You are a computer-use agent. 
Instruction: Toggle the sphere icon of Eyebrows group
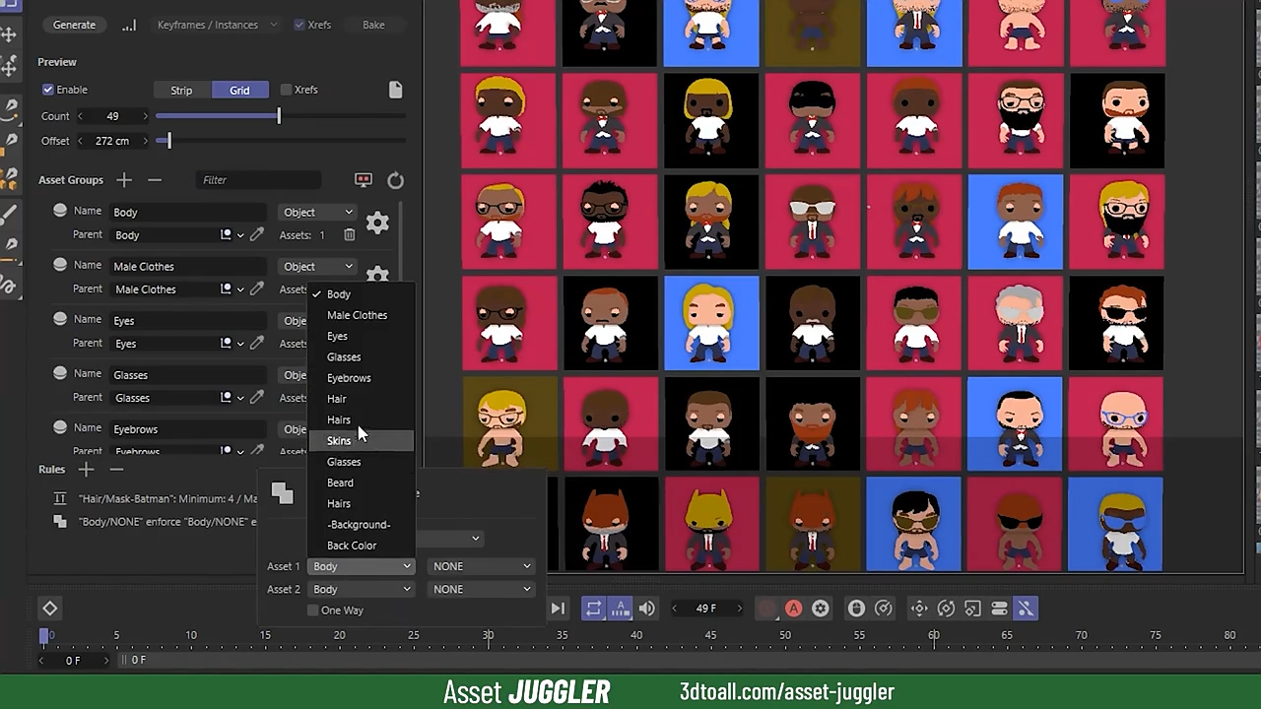pos(60,427)
